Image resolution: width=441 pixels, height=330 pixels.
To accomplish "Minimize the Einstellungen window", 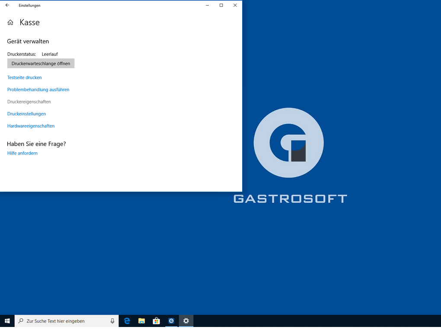I will [207, 5].
